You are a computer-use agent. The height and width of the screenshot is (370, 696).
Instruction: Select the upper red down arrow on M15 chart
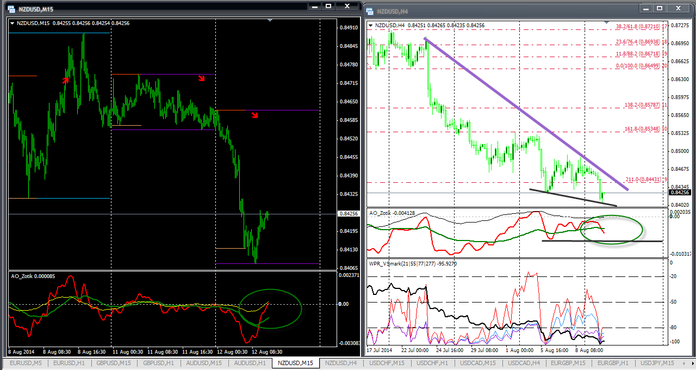tap(201, 78)
